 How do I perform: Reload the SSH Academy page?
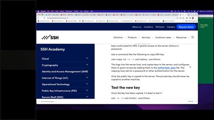(x=44, y=18)
